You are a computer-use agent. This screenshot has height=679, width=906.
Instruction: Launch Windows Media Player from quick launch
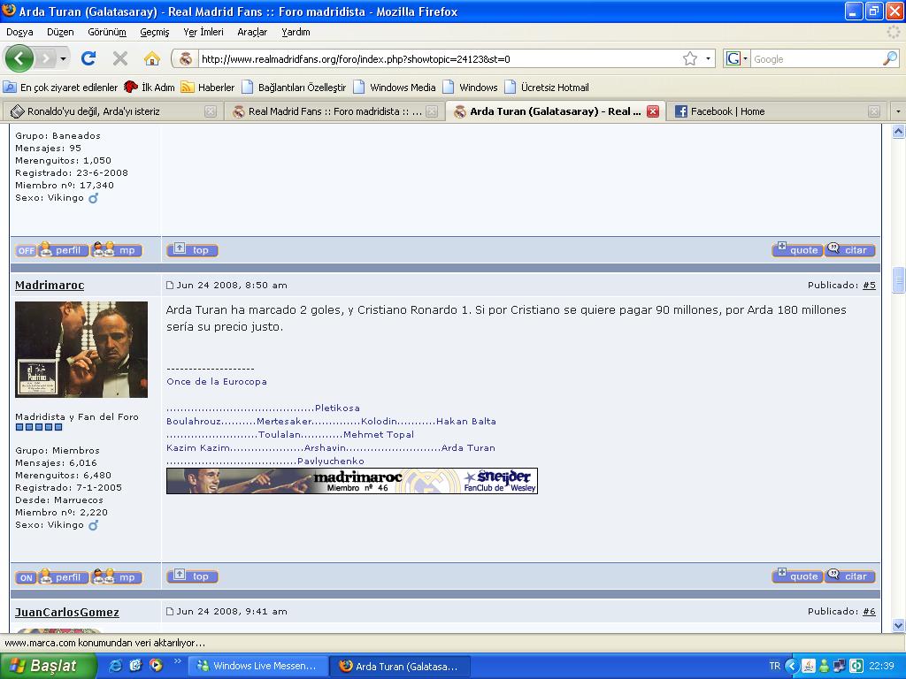coord(156,666)
